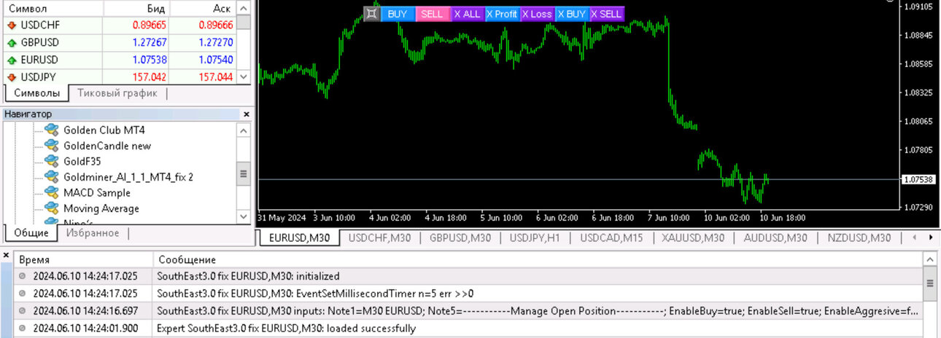Click the X Profit button
Image resolution: width=941 pixels, height=338 pixels.
coord(502,14)
